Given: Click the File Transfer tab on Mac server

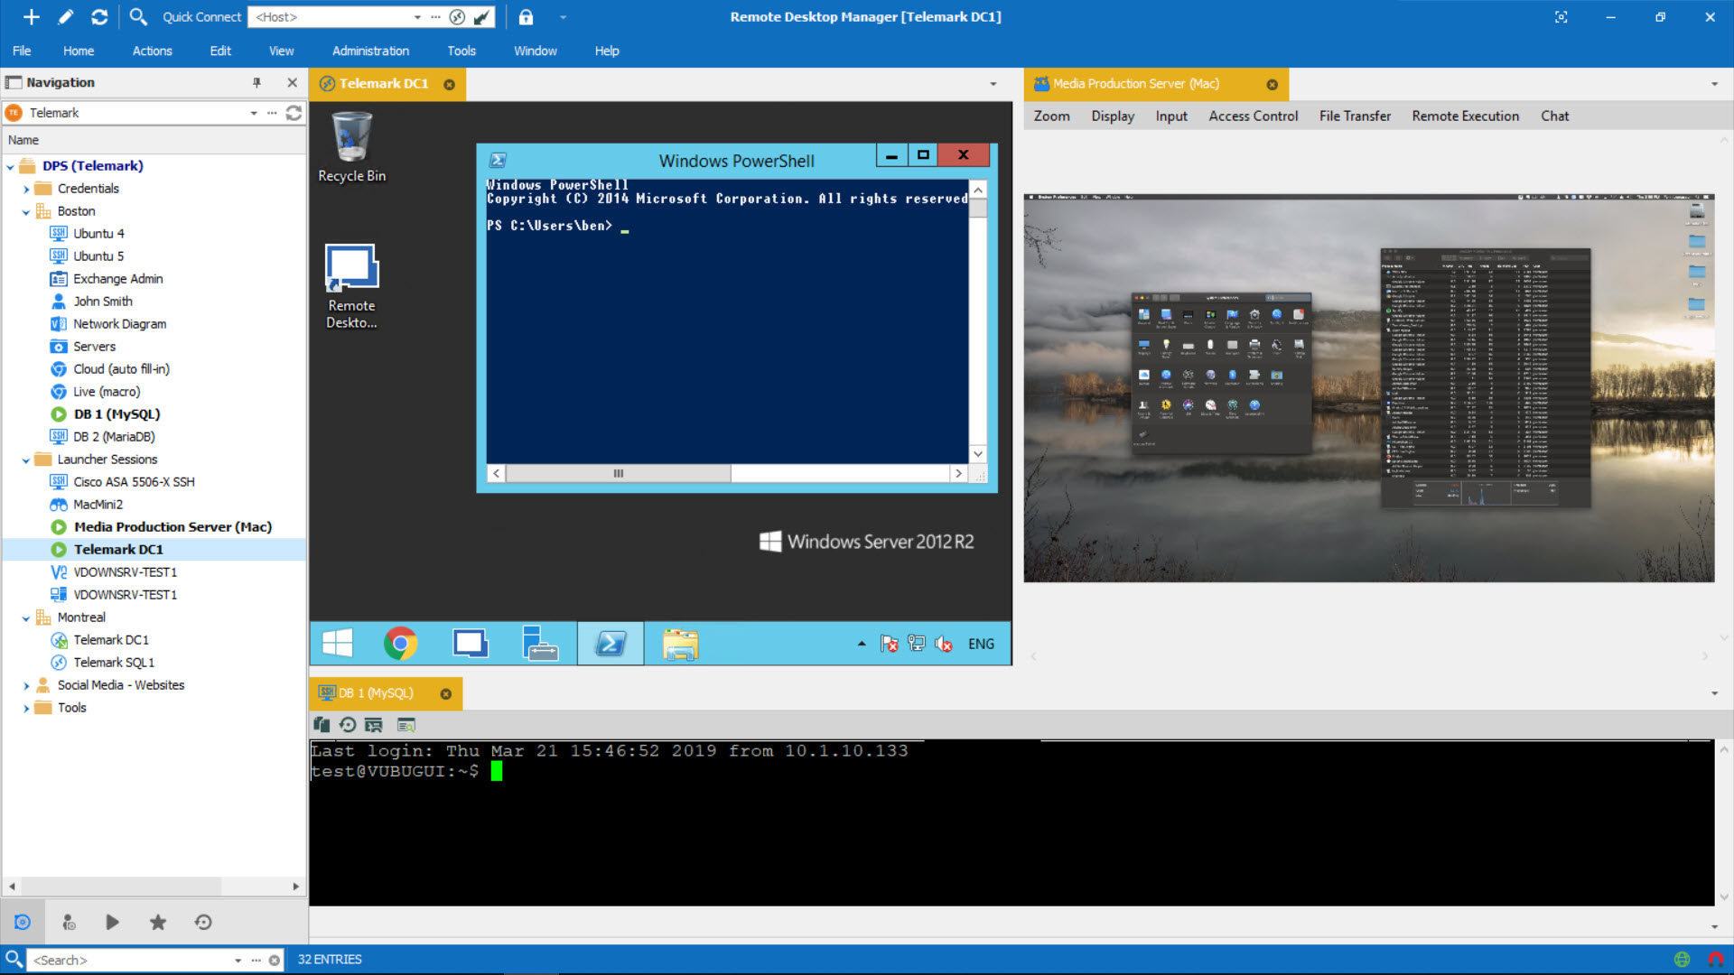Looking at the screenshot, I should tap(1354, 116).
